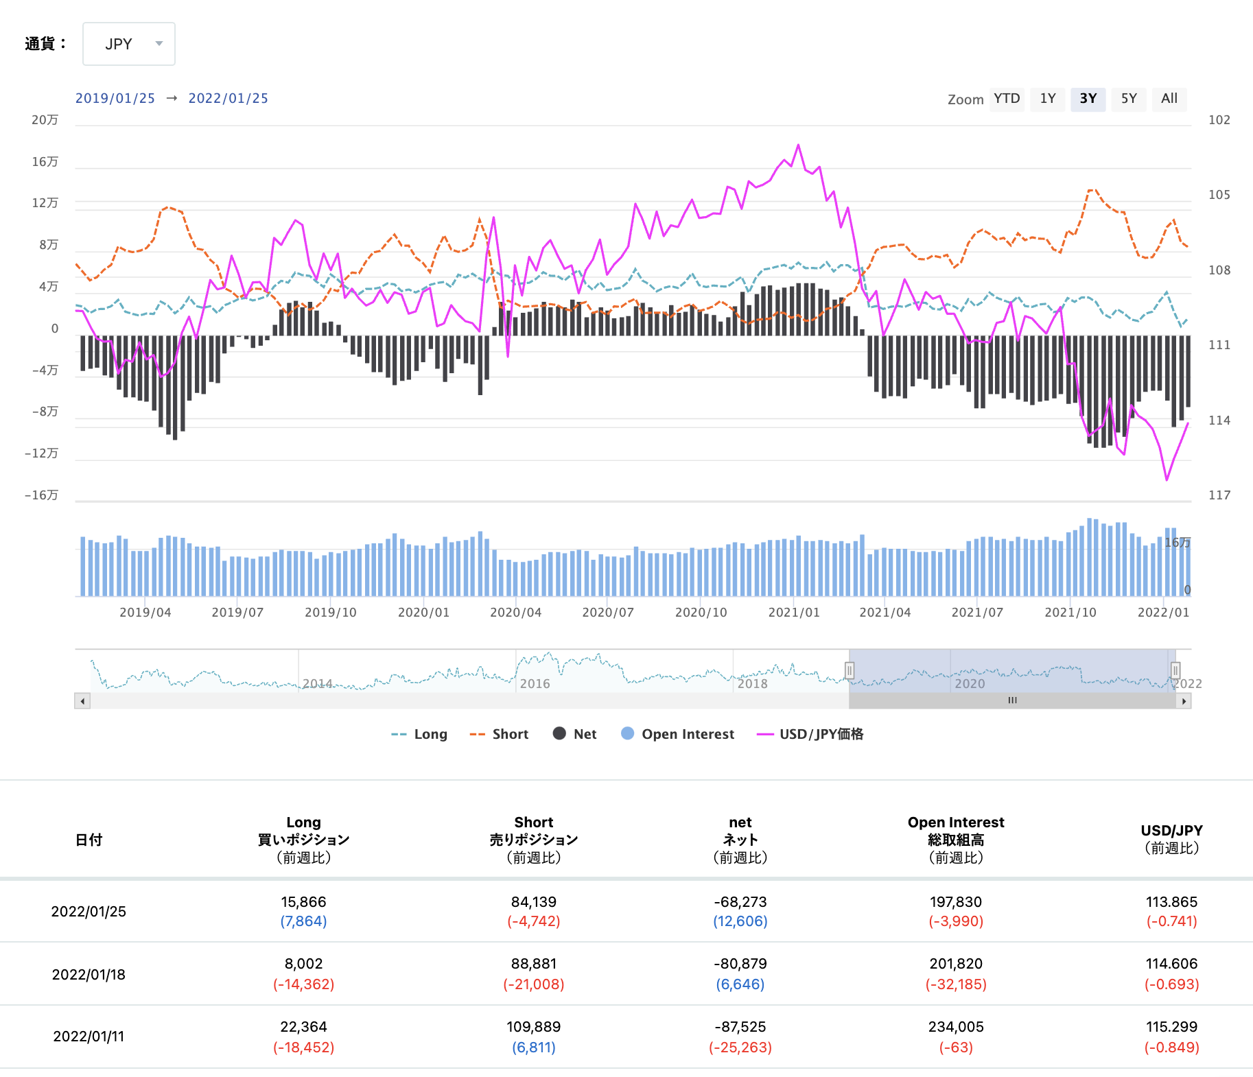This screenshot has height=1077, width=1253.
Task: Click Open Interest value 234,005
Action: [x=956, y=1027]
